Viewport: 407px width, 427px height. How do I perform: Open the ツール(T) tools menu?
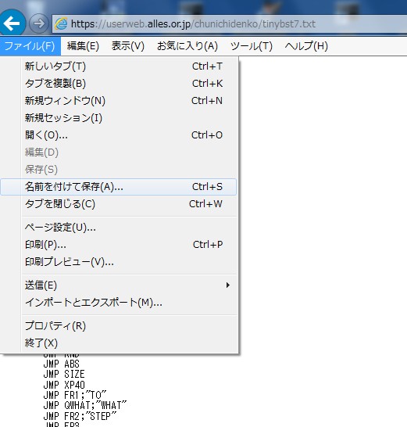[251, 46]
